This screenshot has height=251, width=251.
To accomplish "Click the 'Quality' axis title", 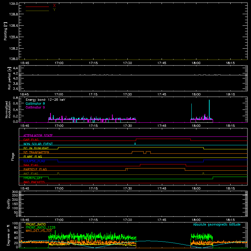I will [x=8, y=204].
